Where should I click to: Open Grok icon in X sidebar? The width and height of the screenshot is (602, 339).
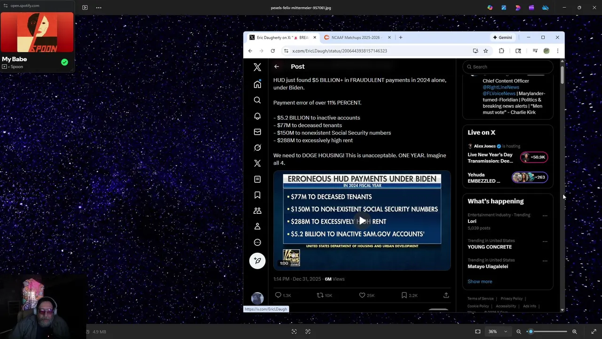coord(257,147)
